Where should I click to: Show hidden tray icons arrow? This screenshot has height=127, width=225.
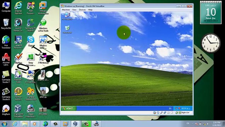tap(192, 124)
